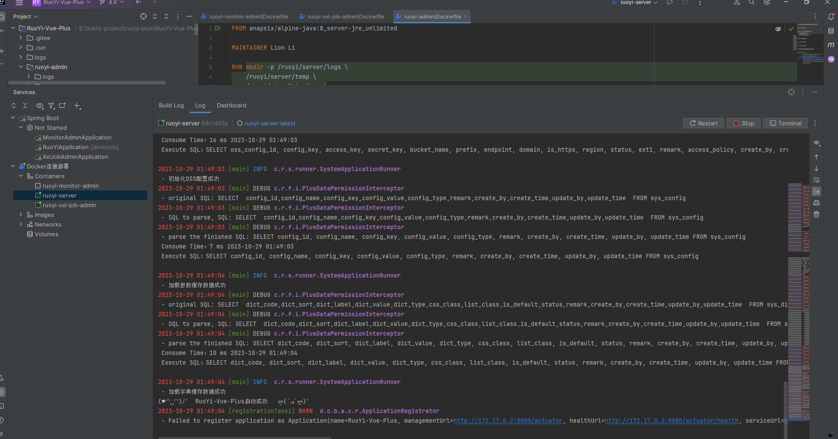Collapse all in Project panel header

tap(166, 16)
